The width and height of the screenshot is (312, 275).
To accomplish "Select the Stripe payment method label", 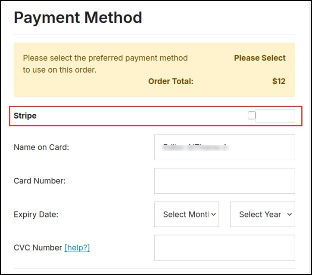I will [25, 116].
